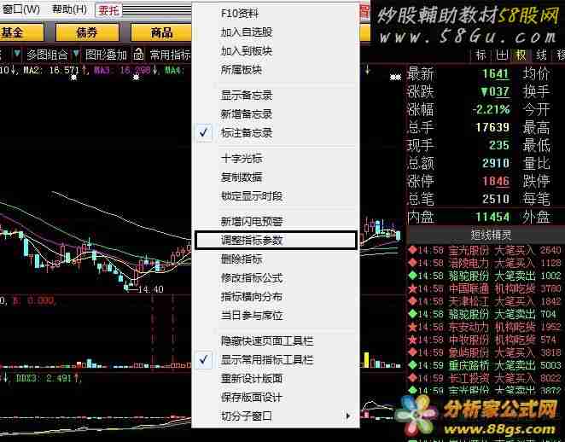
Task: Choose 指标横向分布 in the context menu
Action: click(276, 296)
